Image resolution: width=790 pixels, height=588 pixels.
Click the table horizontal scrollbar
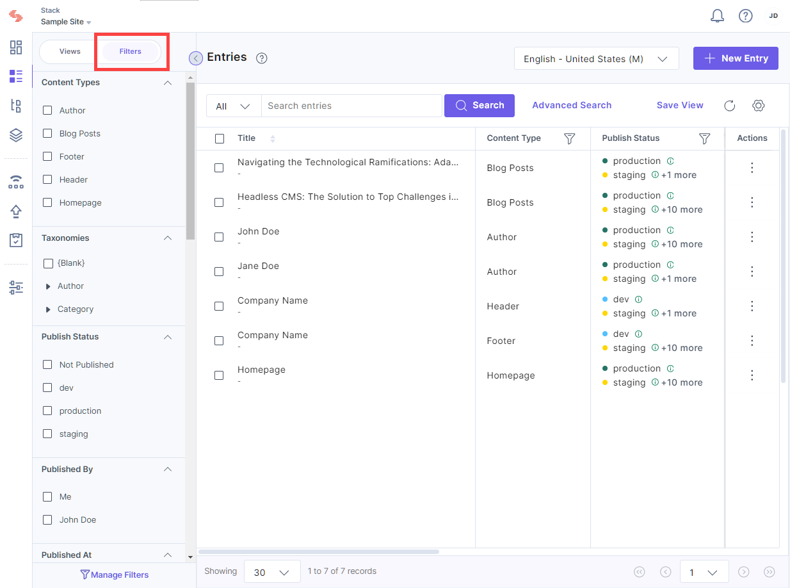(x=319, y=551)
